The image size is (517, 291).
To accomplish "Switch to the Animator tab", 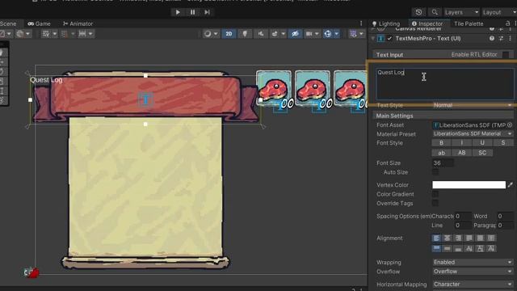I will (x=78, y=23).
